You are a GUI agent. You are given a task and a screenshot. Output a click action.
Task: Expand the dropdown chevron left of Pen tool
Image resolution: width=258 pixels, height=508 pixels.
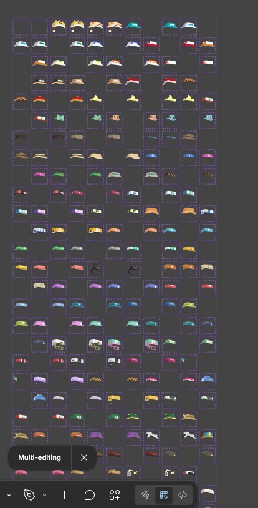[9, 495]
